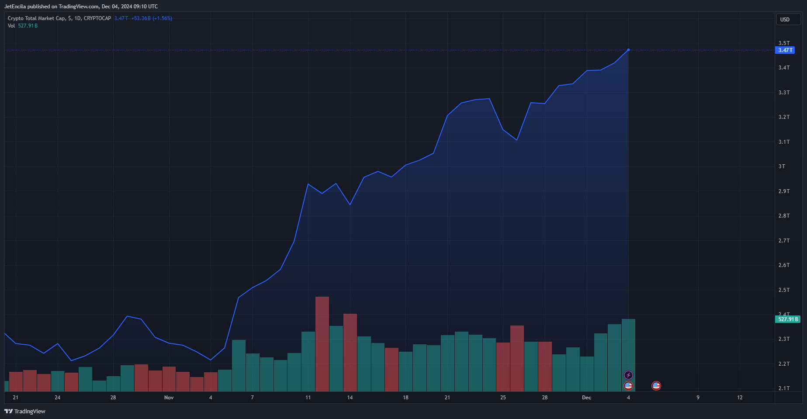Screen dimensions: 807x419
Task: Click the 12 date label on the time axis
Action: (740, 398)
